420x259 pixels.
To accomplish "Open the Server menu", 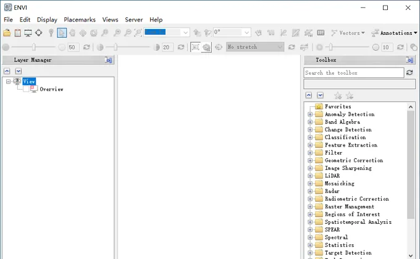I will pos(134,20).
